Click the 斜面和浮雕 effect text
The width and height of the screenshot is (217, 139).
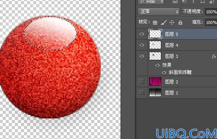[180, 72]
